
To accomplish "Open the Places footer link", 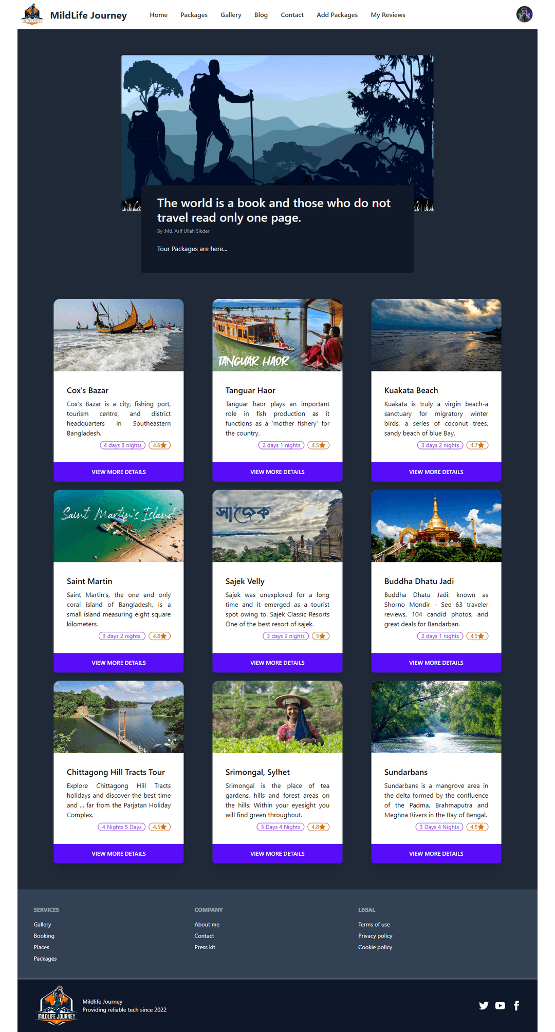I will (42, 947).
